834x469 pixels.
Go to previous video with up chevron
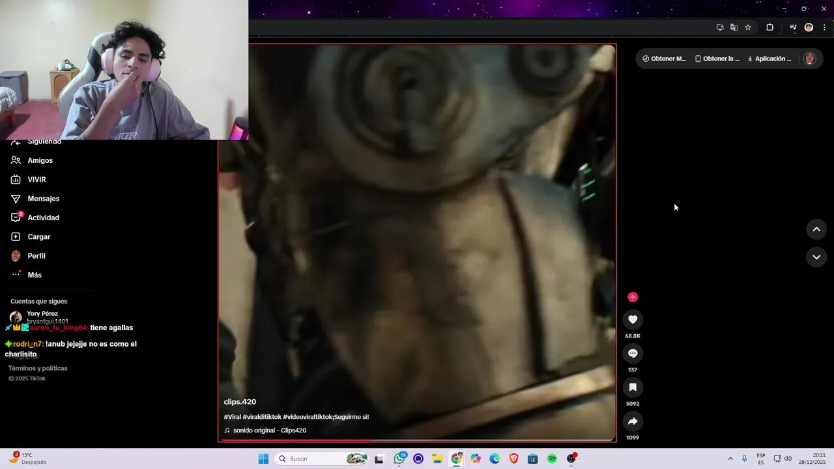[x=816, y=229]
